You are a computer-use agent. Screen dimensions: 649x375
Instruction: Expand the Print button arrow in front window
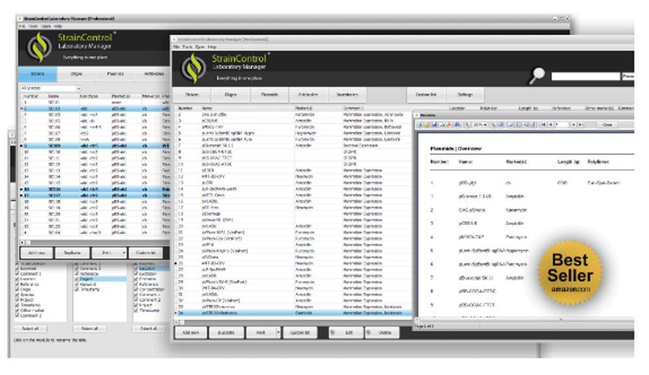[x=278, y=332]
